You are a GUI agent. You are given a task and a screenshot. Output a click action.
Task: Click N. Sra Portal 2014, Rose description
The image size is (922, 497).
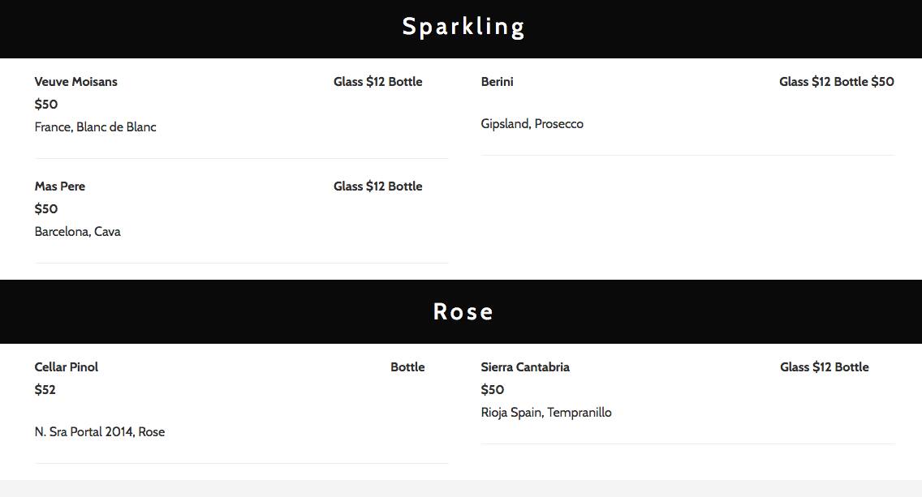click(99, 432)
